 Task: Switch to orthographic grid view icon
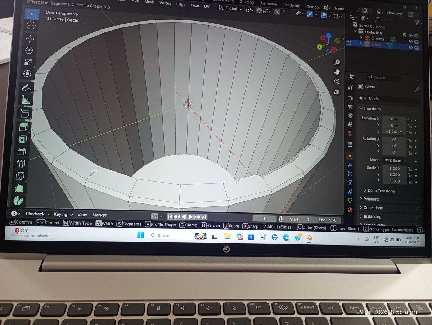point(337,92)
